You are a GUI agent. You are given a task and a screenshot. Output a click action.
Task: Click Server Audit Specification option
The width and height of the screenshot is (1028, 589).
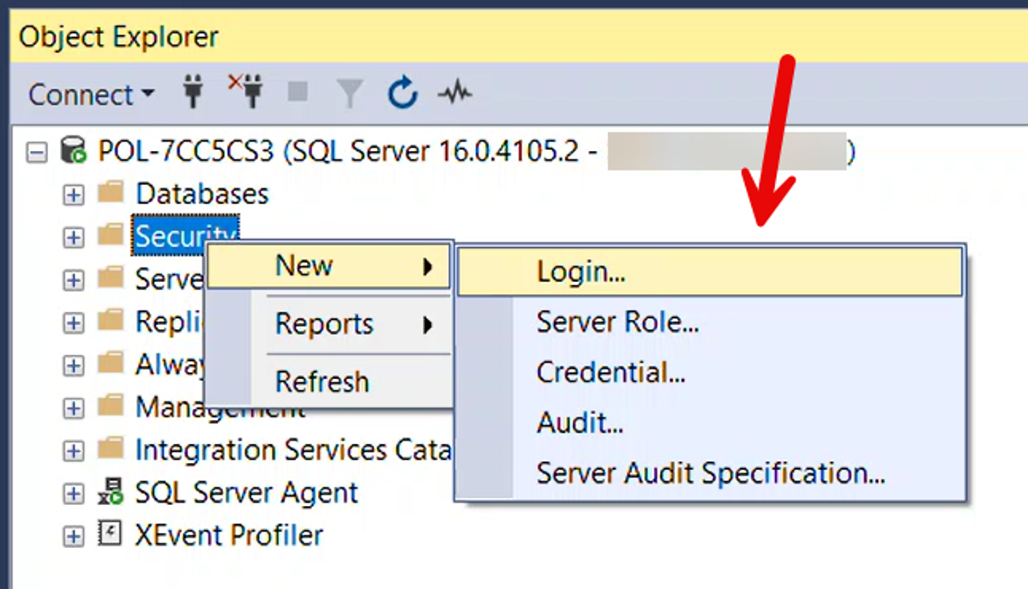(711, 472)
